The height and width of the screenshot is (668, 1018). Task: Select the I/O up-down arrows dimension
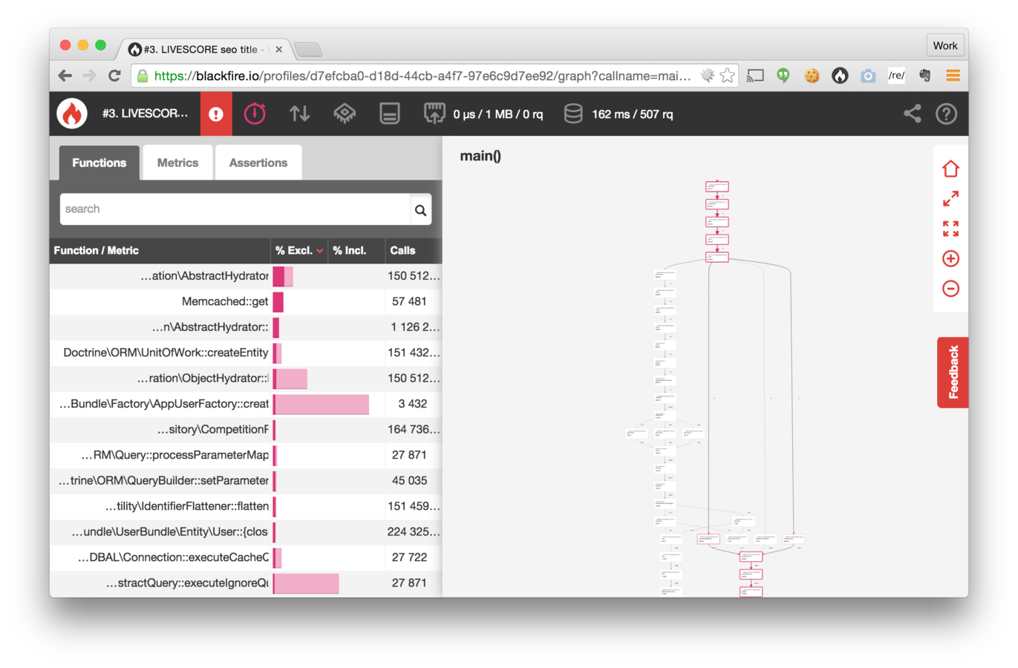[x=299, y=114]
